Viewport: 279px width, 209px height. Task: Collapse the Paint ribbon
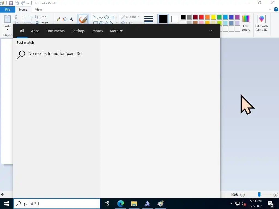pos(270,10)
